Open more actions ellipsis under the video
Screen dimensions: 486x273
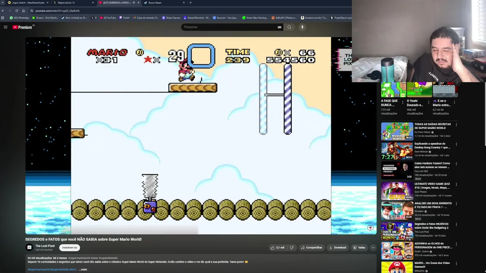(x=373, y=248)
